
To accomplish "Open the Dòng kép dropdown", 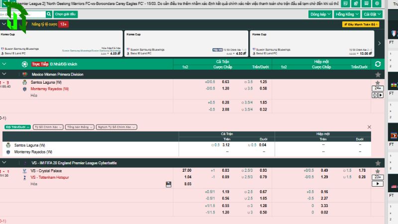I will (x=320, y=14).
